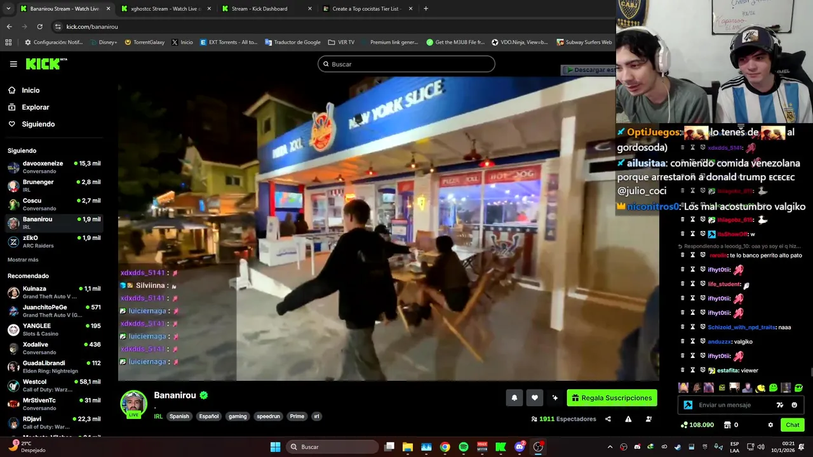The image size is (813, 457).
Task: Click the report warning triangle icon
Action: click(x=628, y=419)
